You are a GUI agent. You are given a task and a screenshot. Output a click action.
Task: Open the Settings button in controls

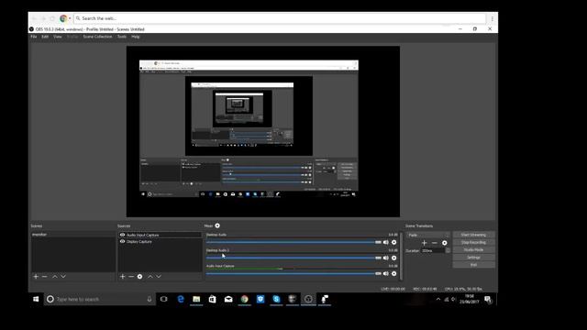pyautogui.click(x=473, y=258)
